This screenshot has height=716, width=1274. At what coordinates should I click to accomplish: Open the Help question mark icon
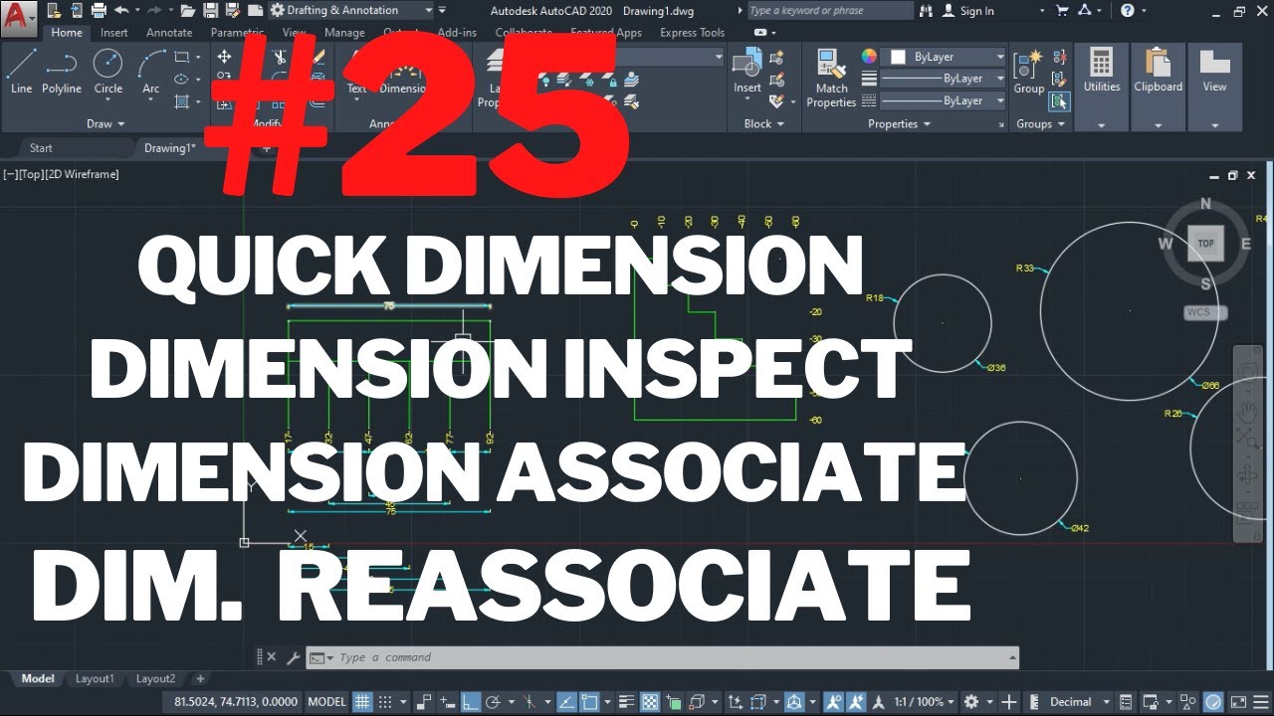pyautogui.click(x=1128, y=11)
